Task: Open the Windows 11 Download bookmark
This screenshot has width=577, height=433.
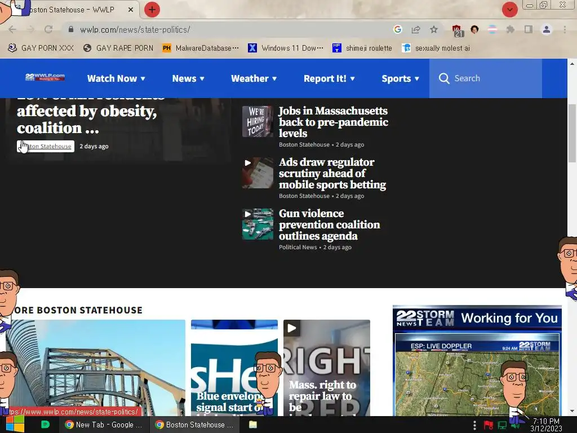Action: [x=286, y=48]
